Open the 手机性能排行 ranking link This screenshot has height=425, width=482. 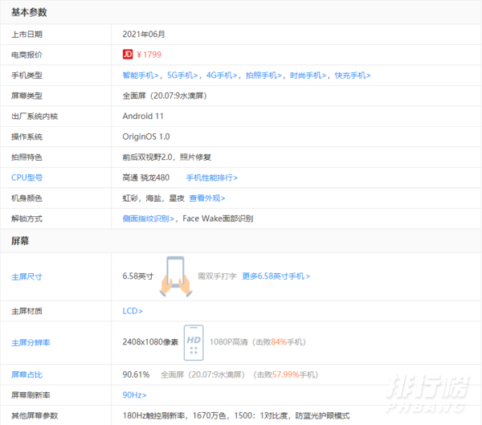[x=212, y=178]
